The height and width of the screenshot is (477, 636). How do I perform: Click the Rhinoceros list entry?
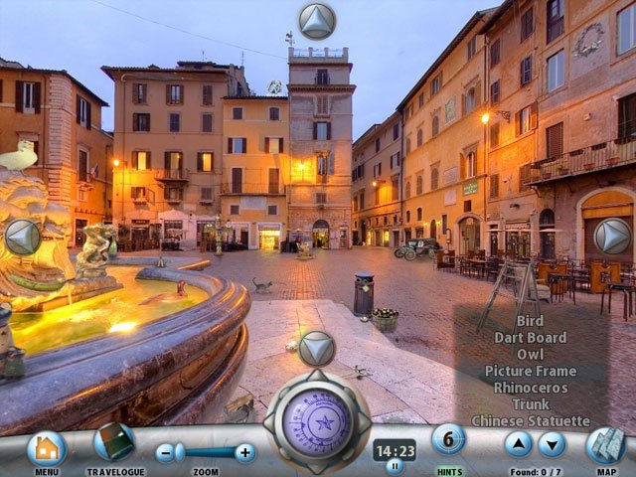point(531,388)
